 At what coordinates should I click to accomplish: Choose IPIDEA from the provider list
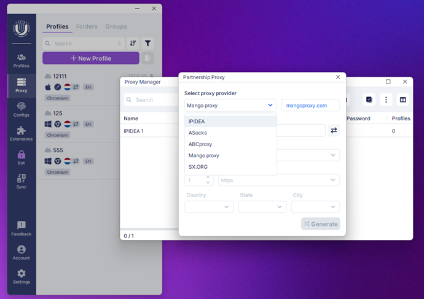pyautogui.click(x=230, y=122)
